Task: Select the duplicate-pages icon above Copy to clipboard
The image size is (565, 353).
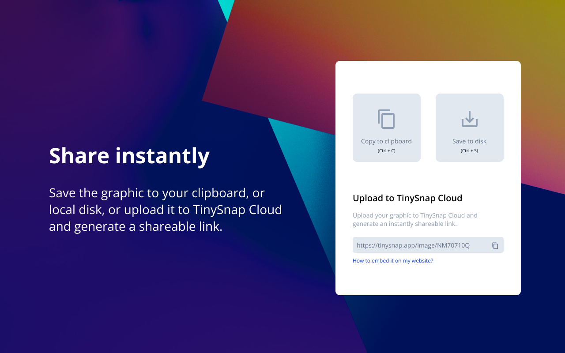Action: [x=386, y=119]
